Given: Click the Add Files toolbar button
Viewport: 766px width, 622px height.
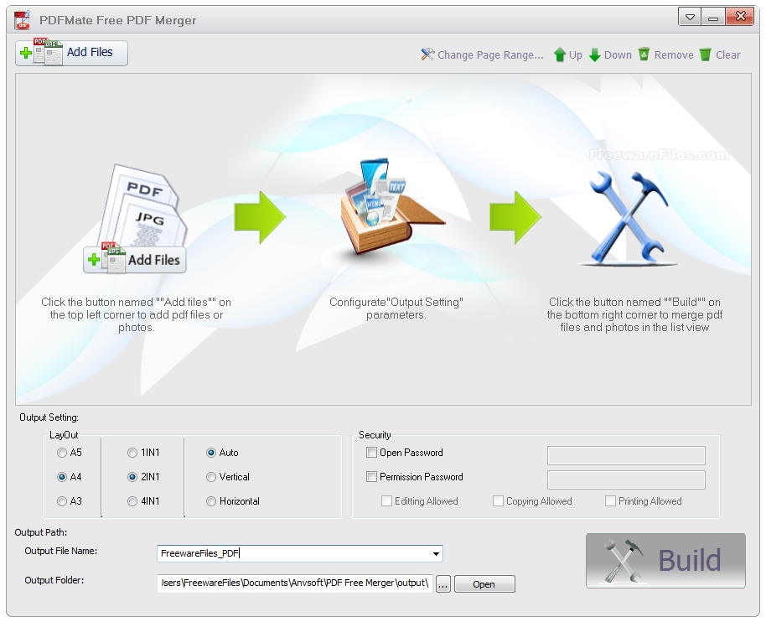Looking at the screenshot, I should [x=71, y=53].
